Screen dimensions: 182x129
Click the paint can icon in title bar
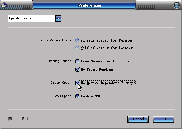click(4, 5)
